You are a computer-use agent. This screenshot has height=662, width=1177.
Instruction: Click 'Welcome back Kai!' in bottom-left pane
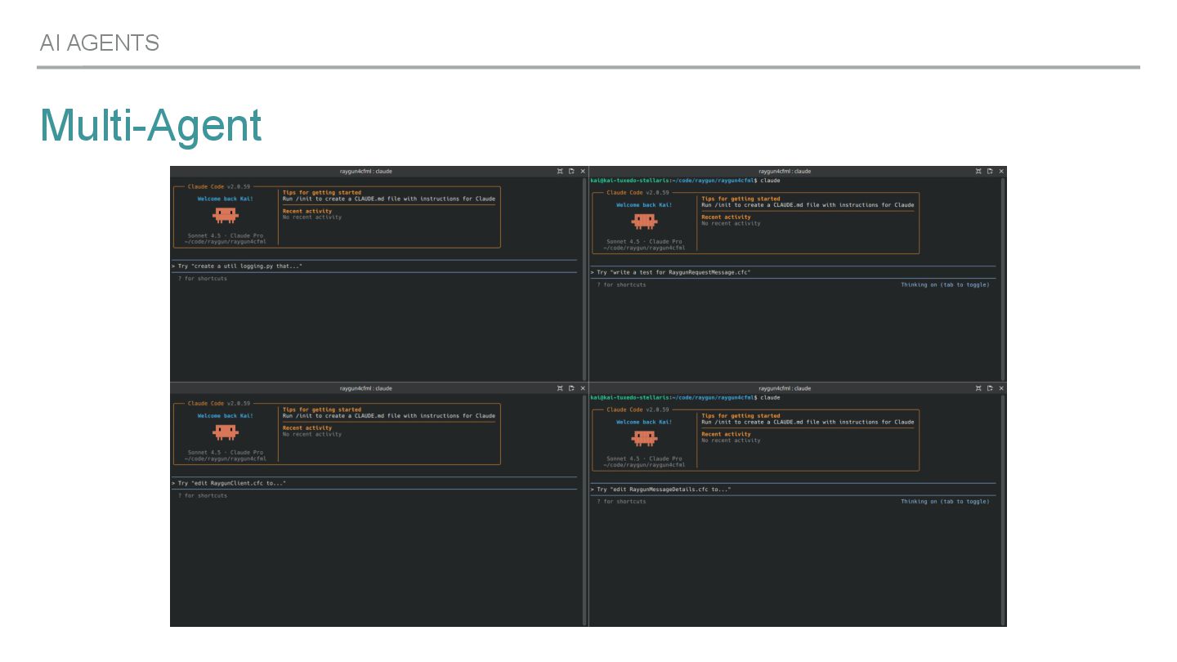[226, 416]
